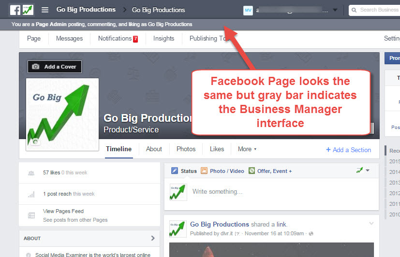Choose Offer, Event + option

pos(275,171)
